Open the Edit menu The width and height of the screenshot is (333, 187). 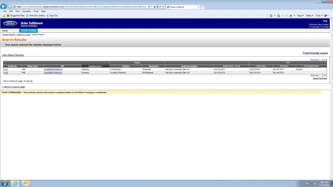point(11,11)
